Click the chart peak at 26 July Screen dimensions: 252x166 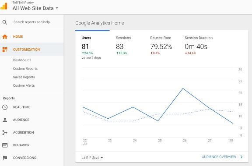click(183, 88)
